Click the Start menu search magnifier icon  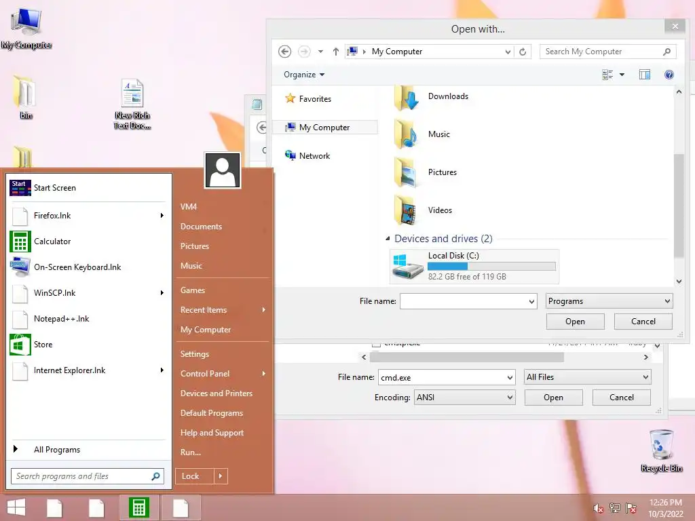155,476
